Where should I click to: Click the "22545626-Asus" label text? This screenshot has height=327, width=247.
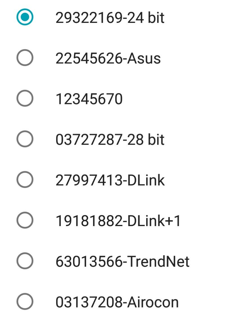point(108,59)
